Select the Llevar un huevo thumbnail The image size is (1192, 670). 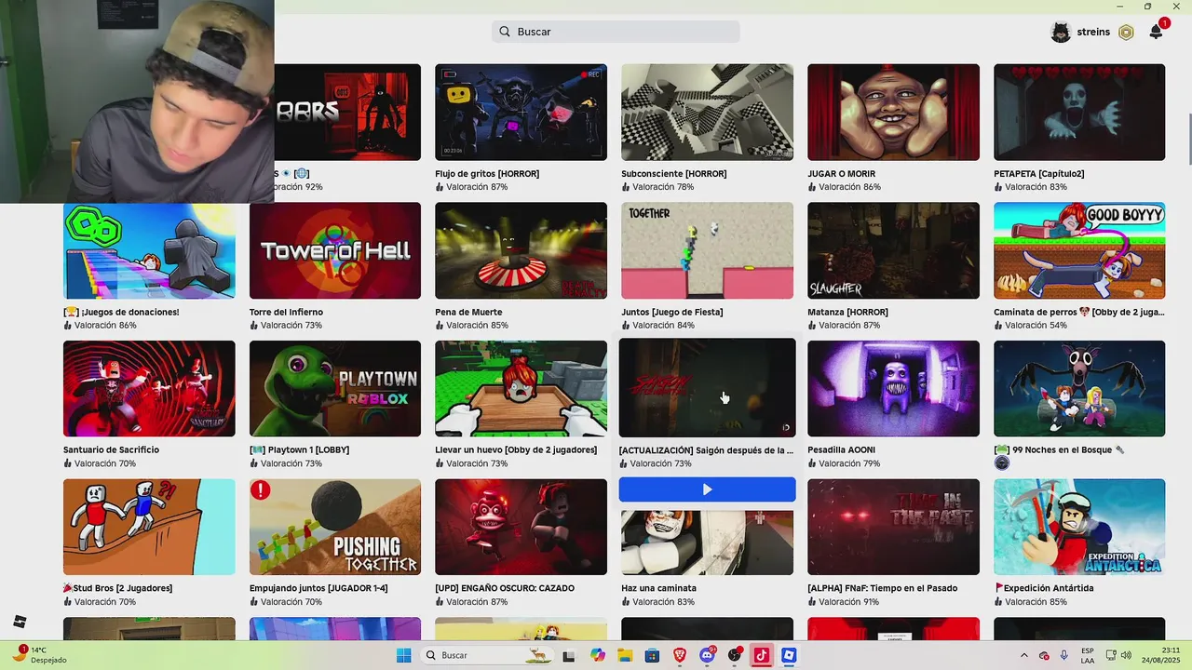[521, 388]
